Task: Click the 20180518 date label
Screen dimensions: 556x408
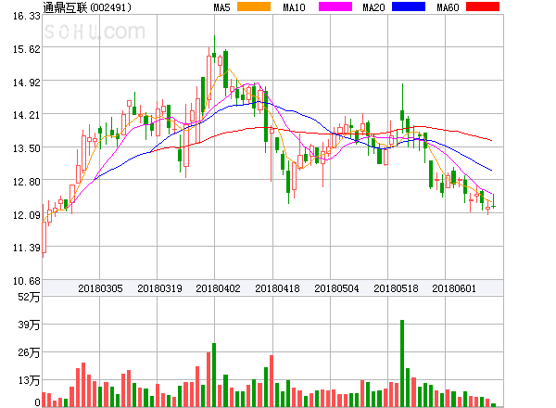Action: tap(396, 288)
